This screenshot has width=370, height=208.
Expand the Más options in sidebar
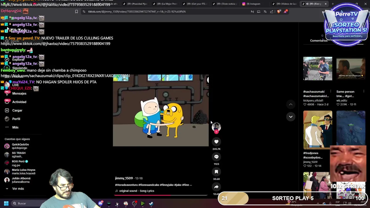click(15, 127)
